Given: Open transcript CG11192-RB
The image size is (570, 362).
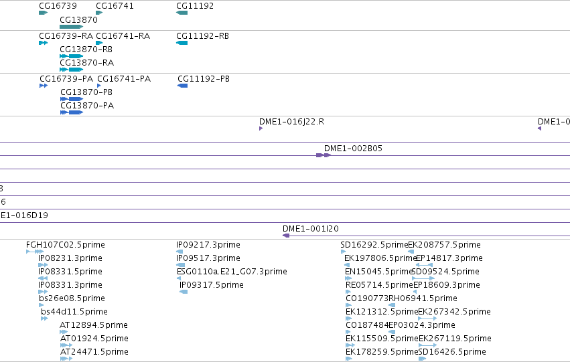Looking at the screenshot, I should [x=202, y=36].
